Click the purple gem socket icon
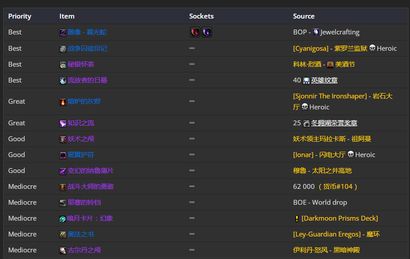This screenshot has height=259, width=410. 207,32
